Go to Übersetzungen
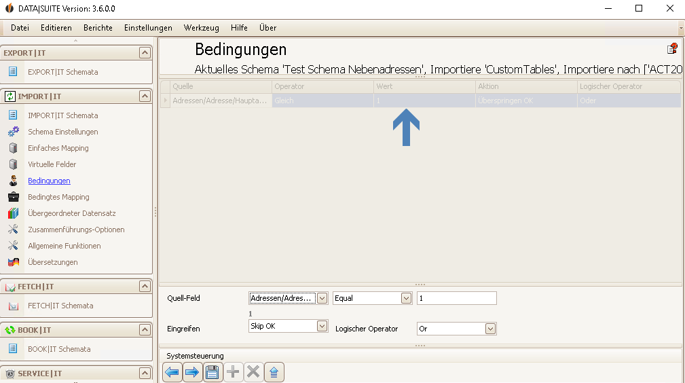The height and width of the screenshot is (383, 685). pos(53,262)
